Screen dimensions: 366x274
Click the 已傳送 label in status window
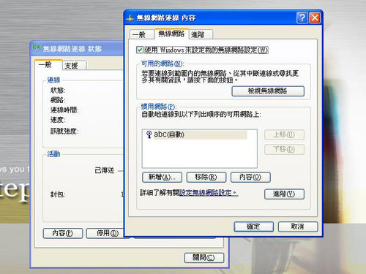(105, 170)
